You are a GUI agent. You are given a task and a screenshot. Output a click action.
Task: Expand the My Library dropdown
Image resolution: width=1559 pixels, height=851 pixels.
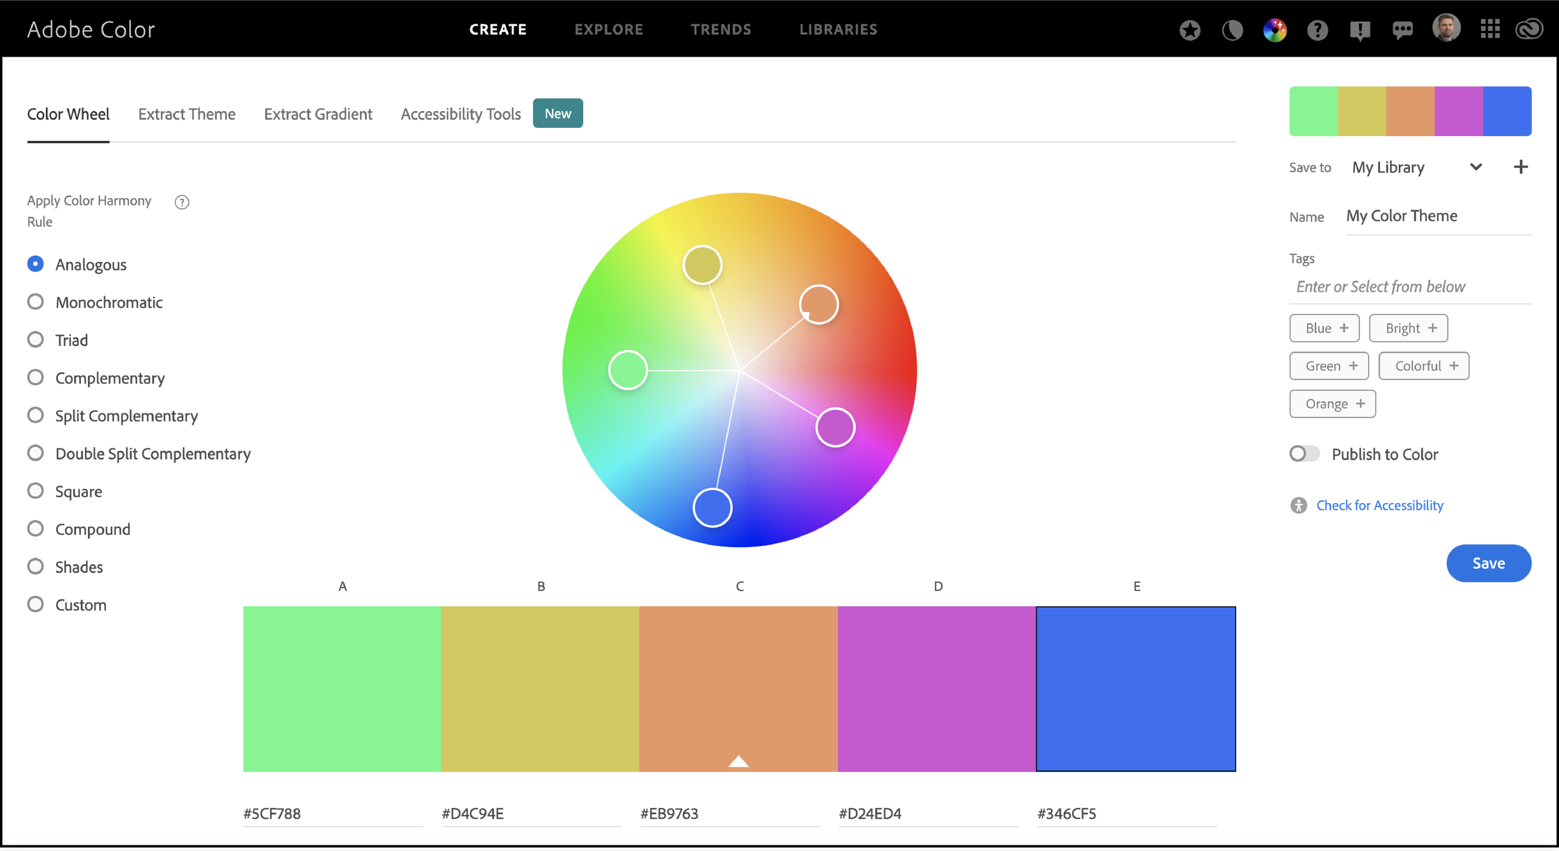point(1475,167)
